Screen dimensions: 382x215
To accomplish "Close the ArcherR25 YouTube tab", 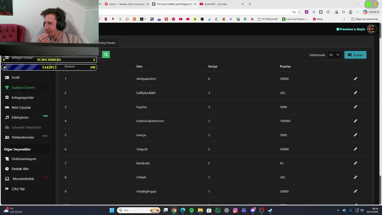I will 243,4.
